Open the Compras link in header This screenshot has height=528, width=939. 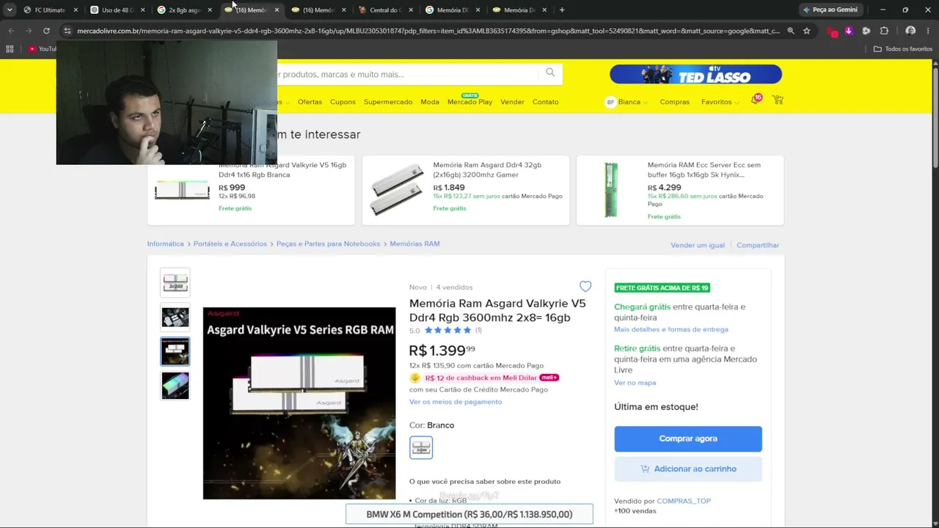(674, 102)
